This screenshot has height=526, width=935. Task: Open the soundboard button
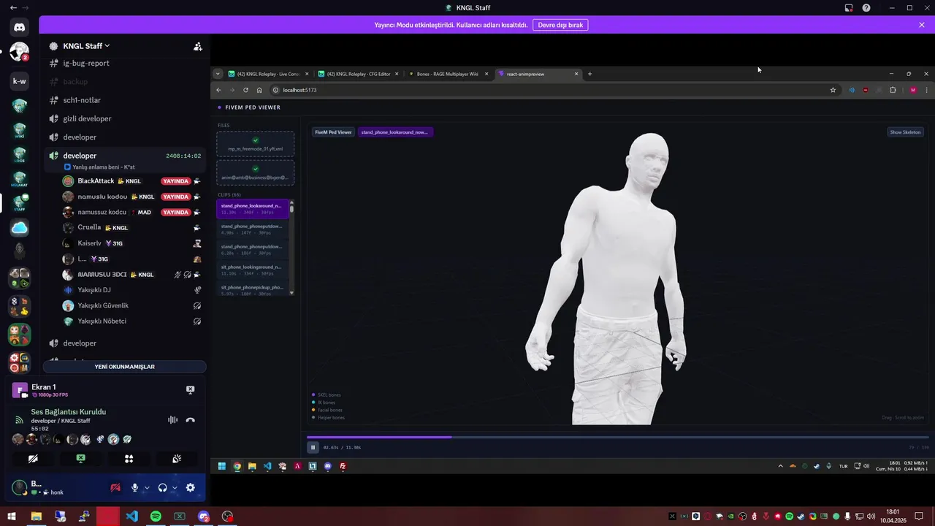177,459
